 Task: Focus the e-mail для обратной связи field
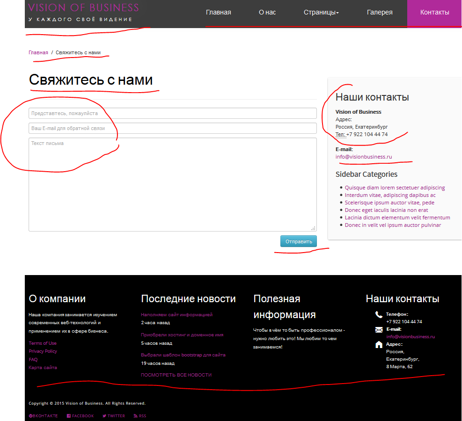173,128
